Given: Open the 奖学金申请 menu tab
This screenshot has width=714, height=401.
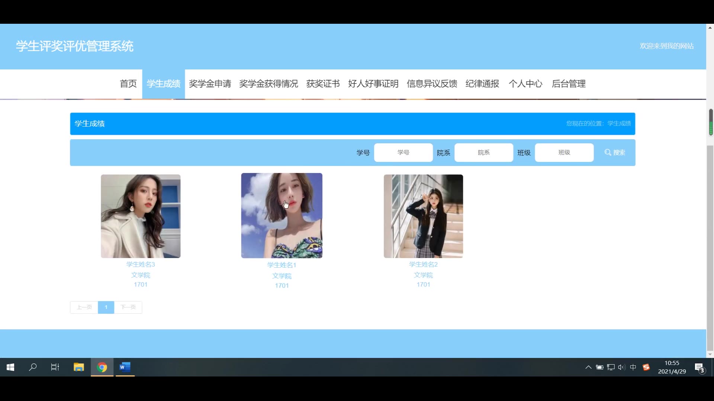Looking at the screenshot, I should click(210, 84).
